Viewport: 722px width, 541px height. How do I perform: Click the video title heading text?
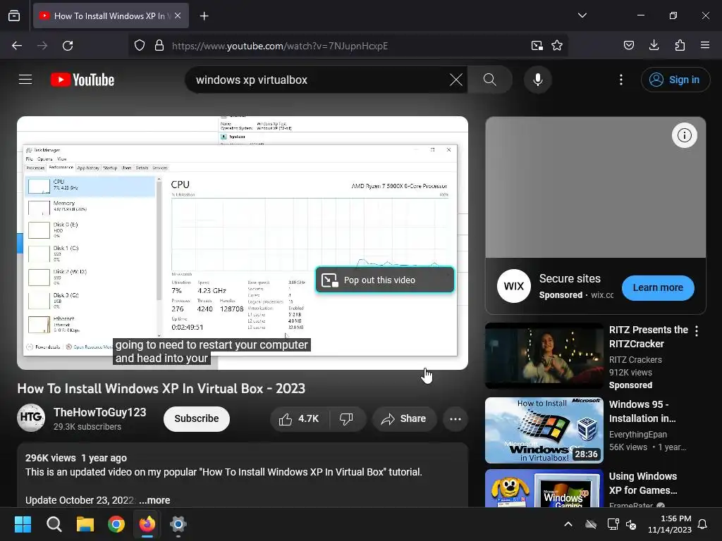(161, 388)
